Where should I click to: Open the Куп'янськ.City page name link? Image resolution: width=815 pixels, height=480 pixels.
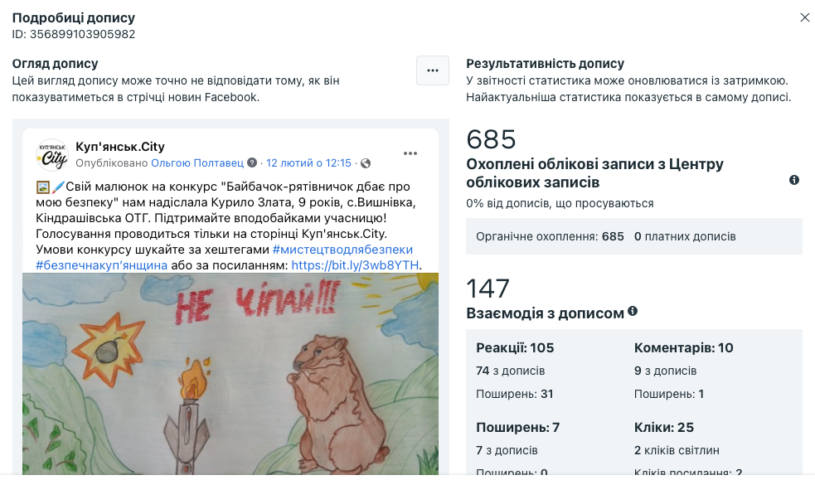point(120,147)
